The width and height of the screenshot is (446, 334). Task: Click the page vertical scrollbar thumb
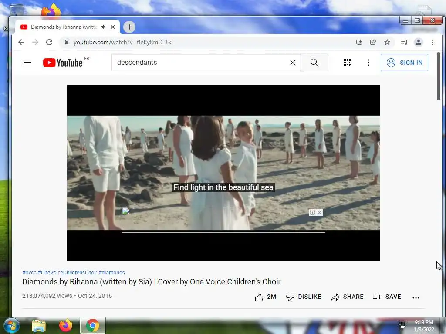tap(438, 76)
